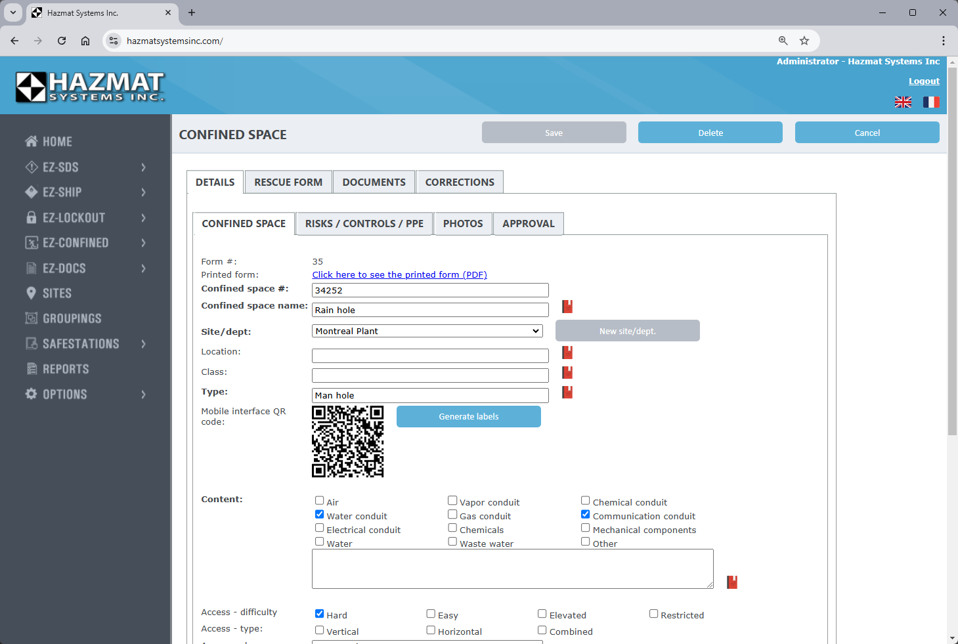The width and height of the screenshot is (958, 644).
Task: Click red book icon beside Location field
Action: (x=567, y=353)
